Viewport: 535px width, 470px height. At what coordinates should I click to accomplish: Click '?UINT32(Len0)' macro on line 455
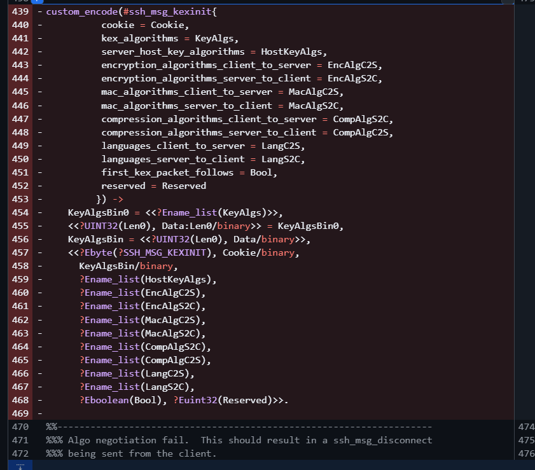pos(115,226)
